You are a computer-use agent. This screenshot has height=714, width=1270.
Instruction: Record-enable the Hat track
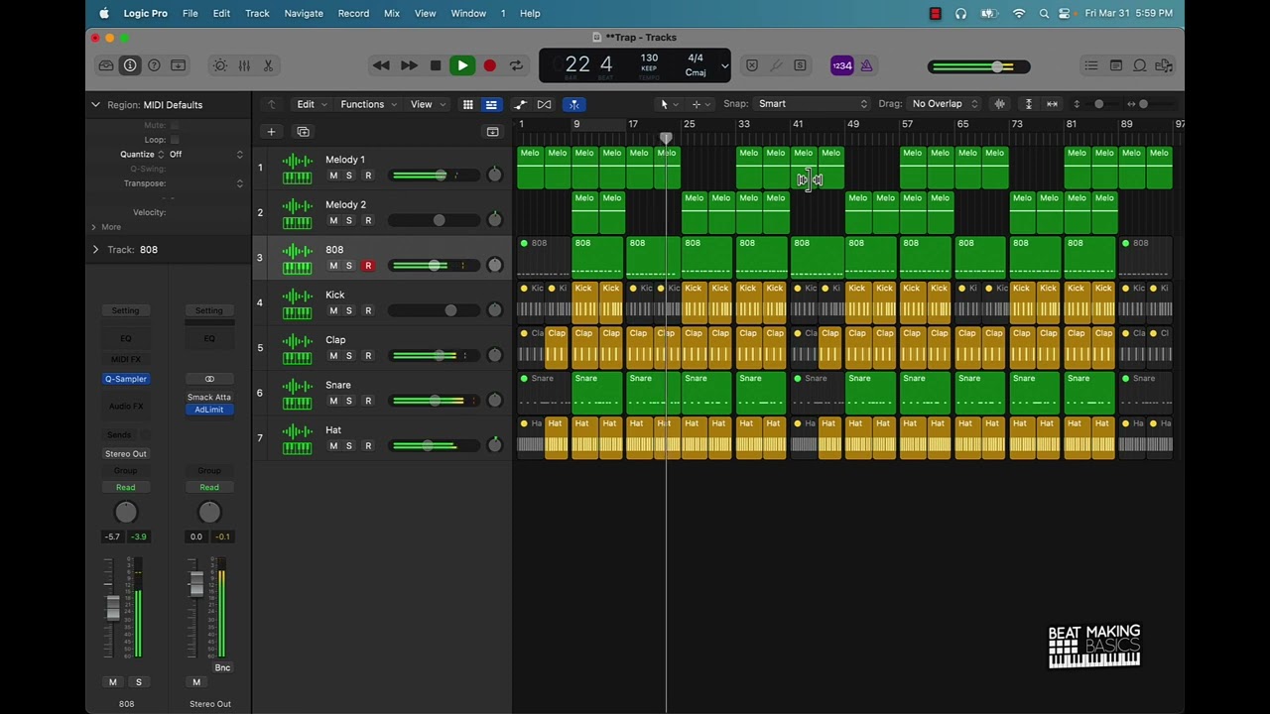click(x=368, y=446)
